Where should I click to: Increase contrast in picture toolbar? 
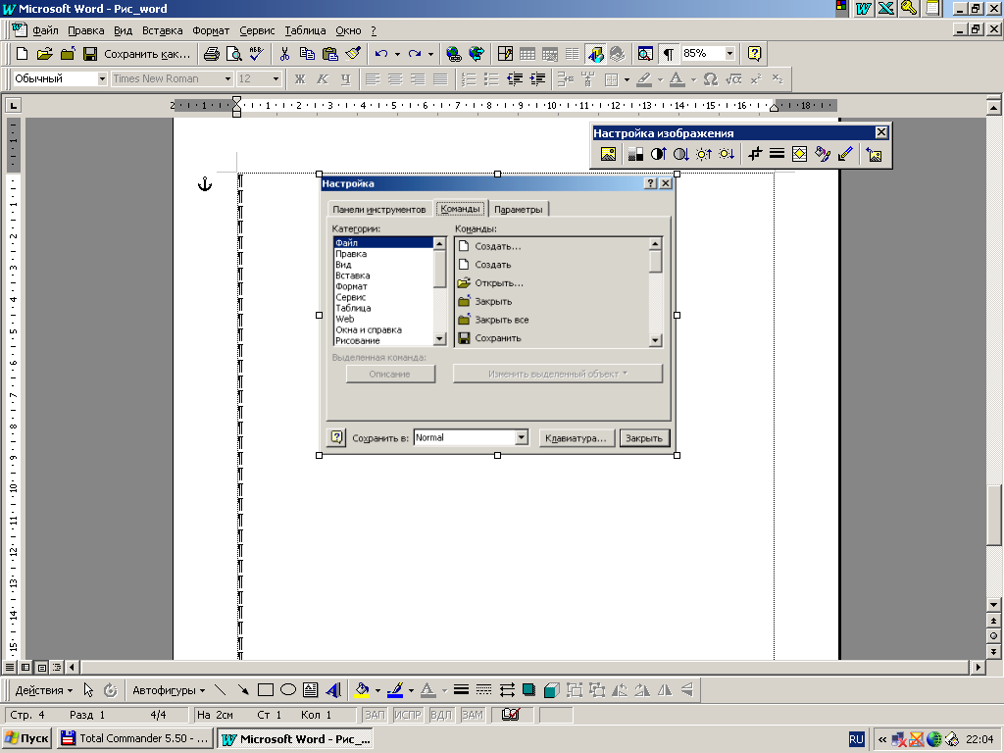(658, 154)
